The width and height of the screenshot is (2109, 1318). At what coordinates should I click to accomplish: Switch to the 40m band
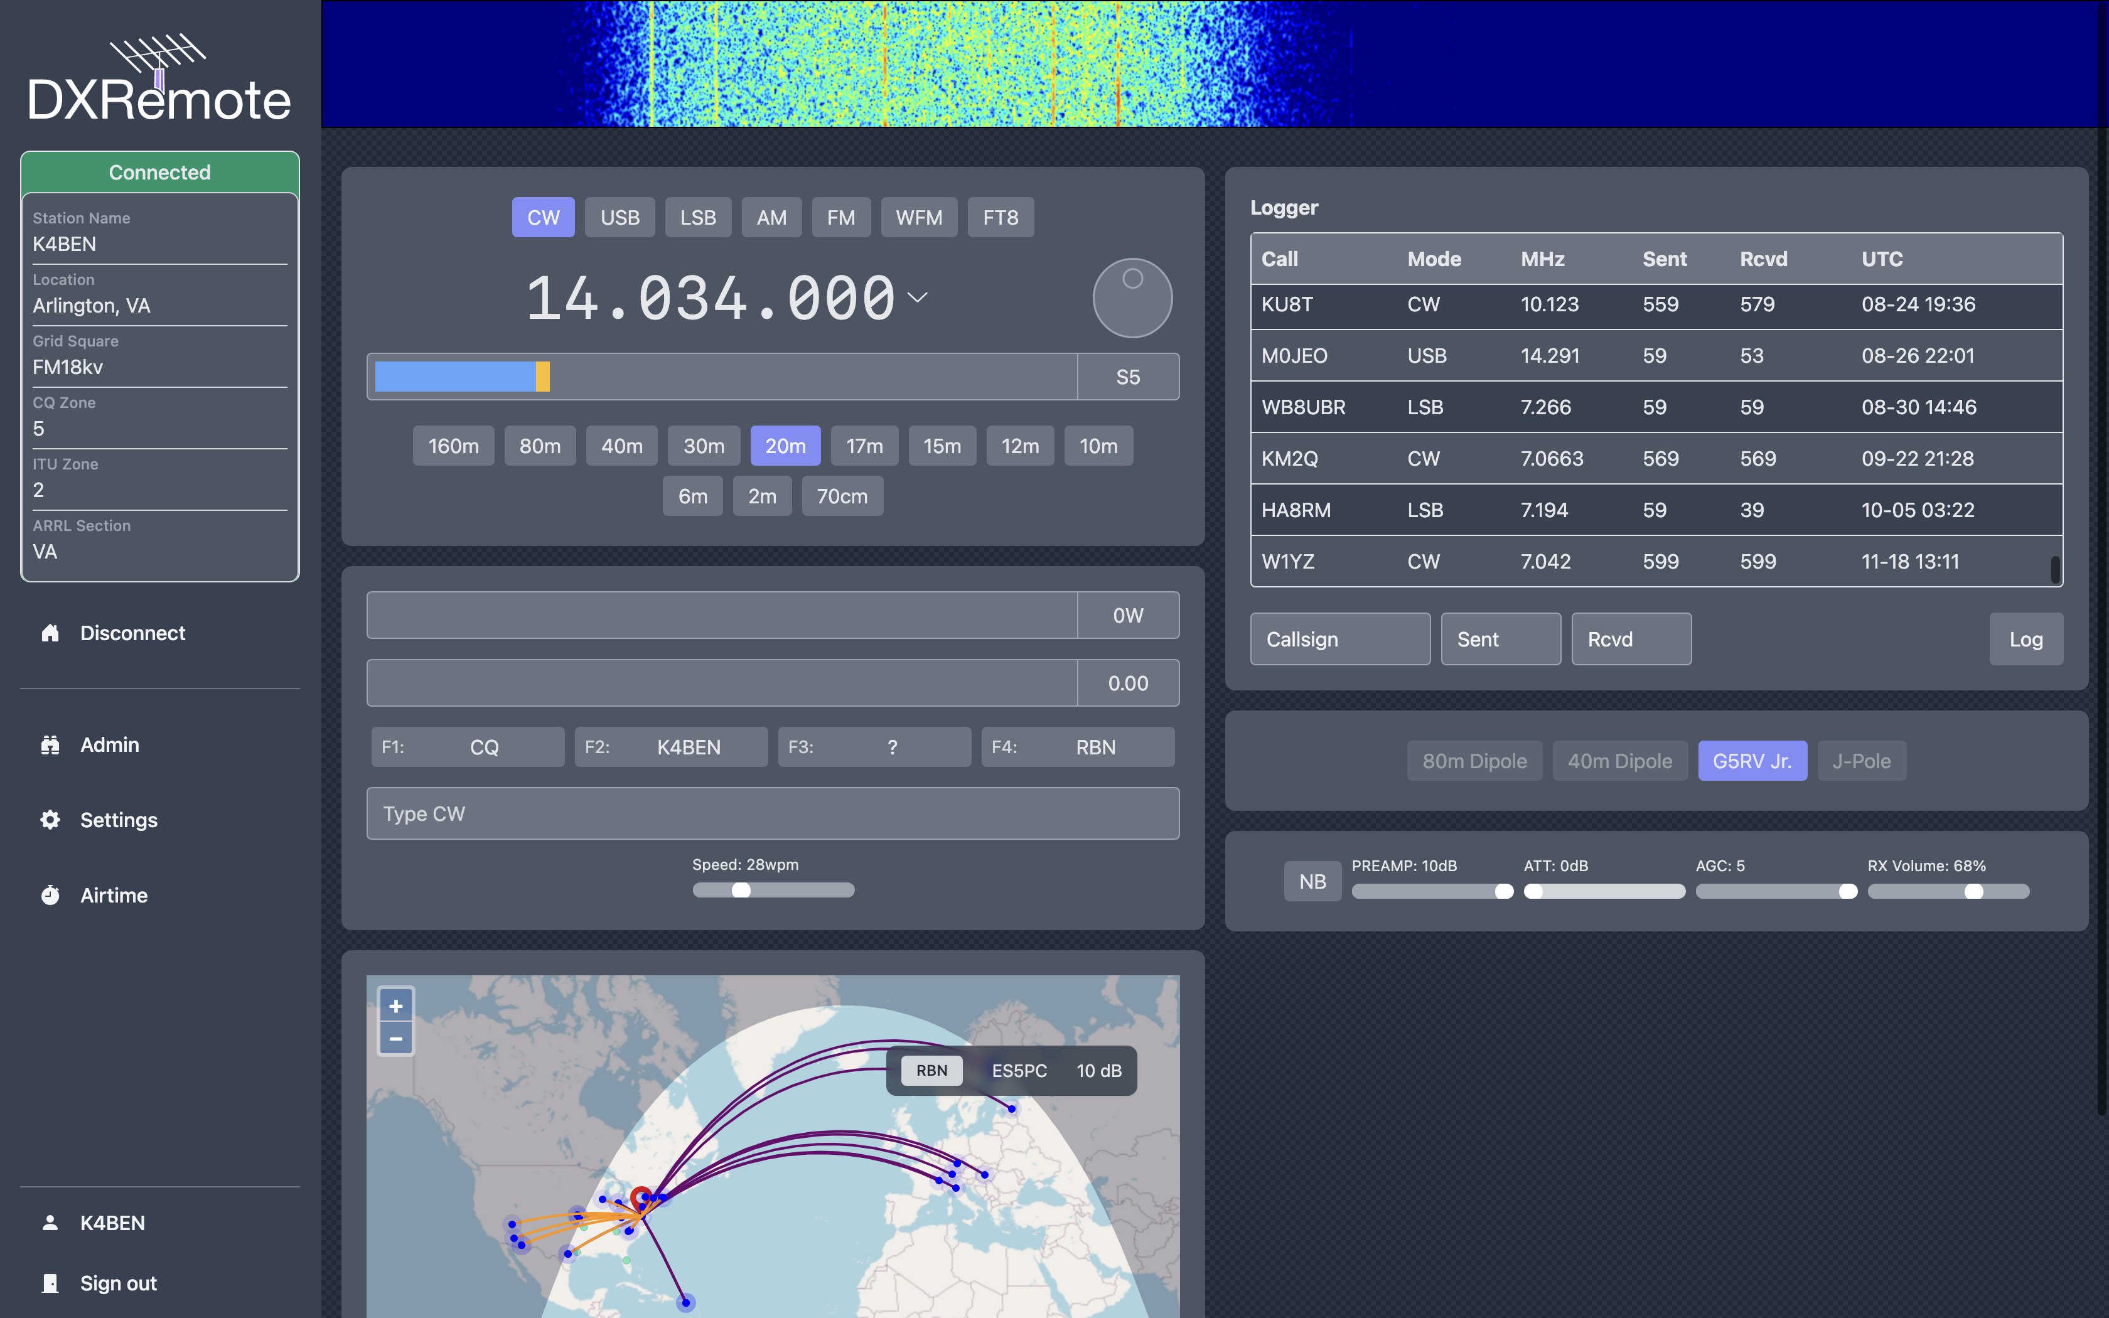tap(621, 446)
